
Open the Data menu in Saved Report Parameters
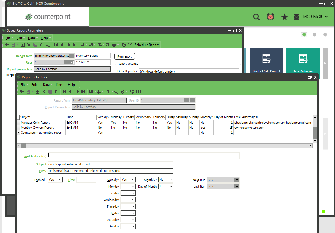coord(31,38)
